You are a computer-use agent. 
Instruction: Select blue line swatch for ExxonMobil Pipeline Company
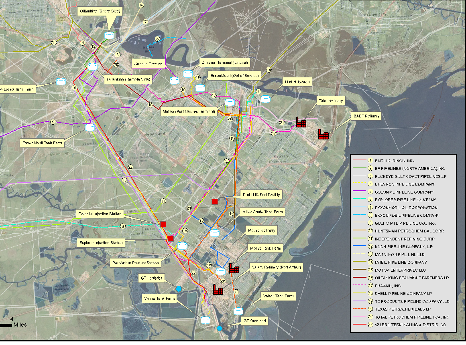359,214
